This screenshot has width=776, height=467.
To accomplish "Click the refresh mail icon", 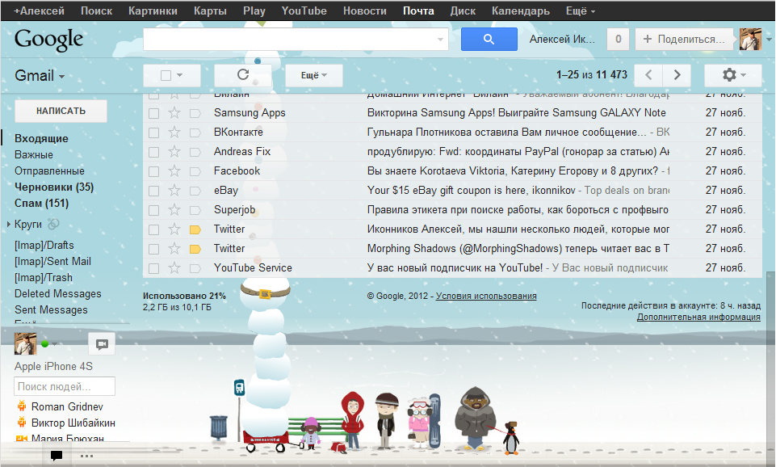I will coord(242,75).
